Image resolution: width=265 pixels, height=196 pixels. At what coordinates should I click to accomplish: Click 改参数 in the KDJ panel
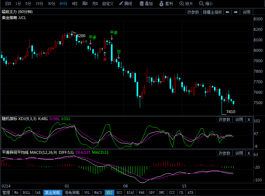coord(225,119)
